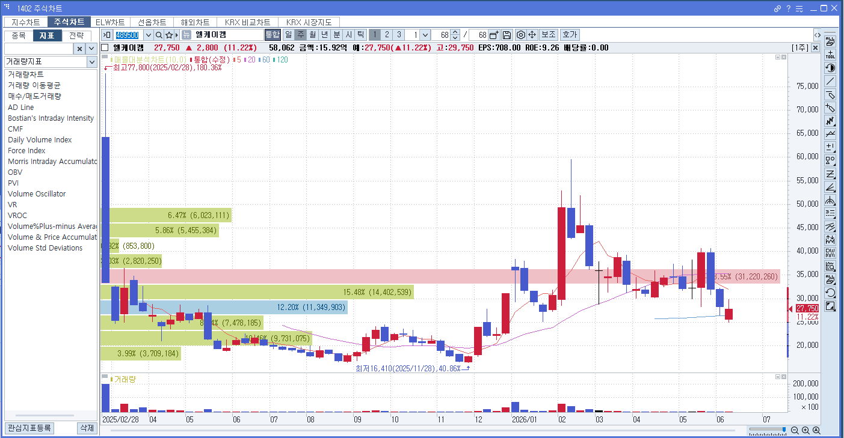Open the plus/minus marker tool

[830, 147]
